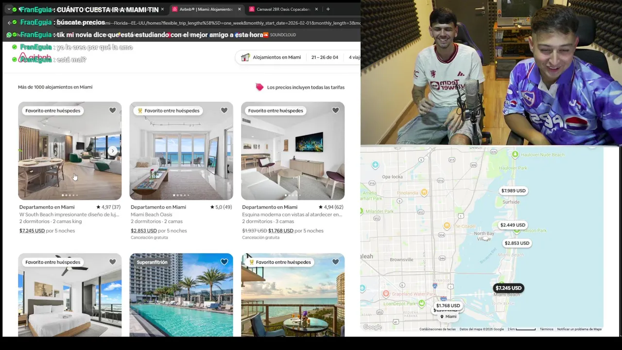Close the Airbnb Miami Alojamientos tab
Viewport: 622px width, 350px height.
coord(239,9)
